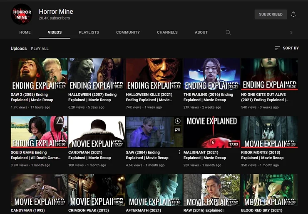This screenshot has width=308, height=214.
Task: Click NO ONE GETS OUT ALIVE title
Action: [x=265, y=97]
